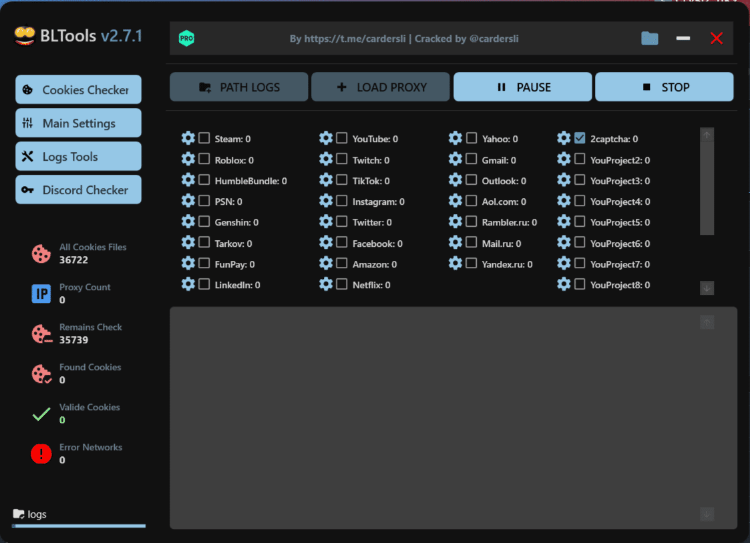Viewport: 750px width, 543px height.
Task: Click the log output scroll-down arrow
Action: click(x=707, y=514)
